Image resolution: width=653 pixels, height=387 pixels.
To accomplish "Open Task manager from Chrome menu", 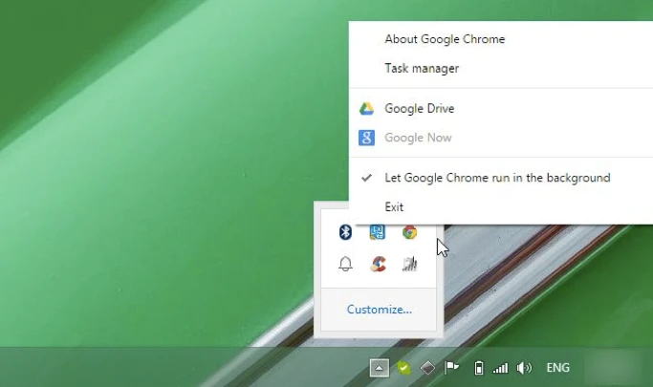I will click(x=422, y=69).
